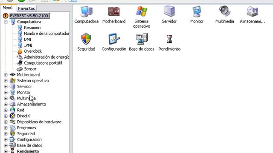Select the Servidor row label in the tree
273x153 pixels.
(x=24, y=87)
